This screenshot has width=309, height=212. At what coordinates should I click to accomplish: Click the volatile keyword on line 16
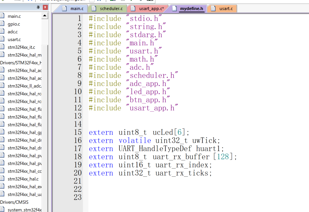pos(135,140)
